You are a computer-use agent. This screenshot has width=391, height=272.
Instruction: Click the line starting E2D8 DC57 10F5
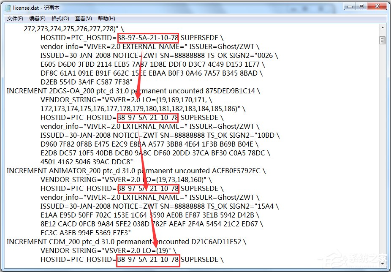click(156, 153)
